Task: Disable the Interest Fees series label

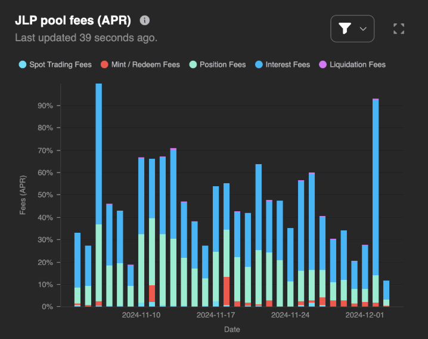Action: pos(287,64)
